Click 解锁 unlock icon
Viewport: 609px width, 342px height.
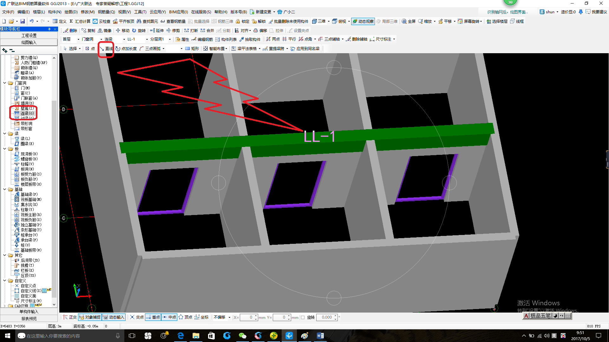point(259,21)
